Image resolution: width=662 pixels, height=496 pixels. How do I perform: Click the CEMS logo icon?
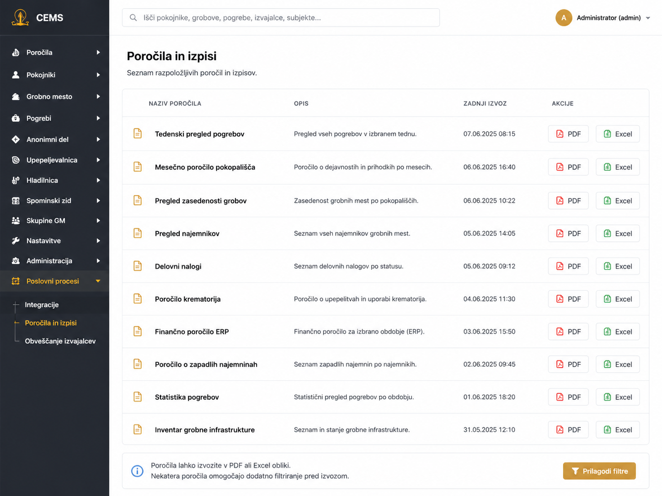(x=20, y=17)
